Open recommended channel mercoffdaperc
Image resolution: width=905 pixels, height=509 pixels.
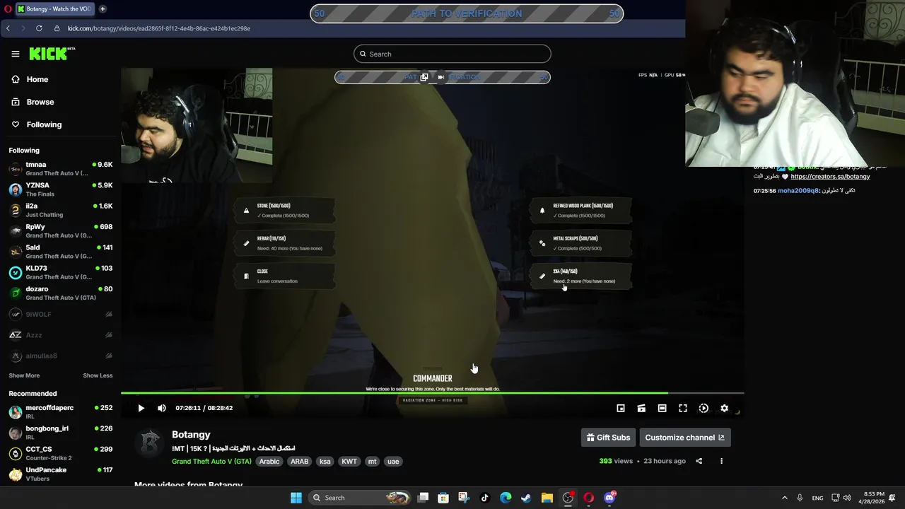pos(60,412)
